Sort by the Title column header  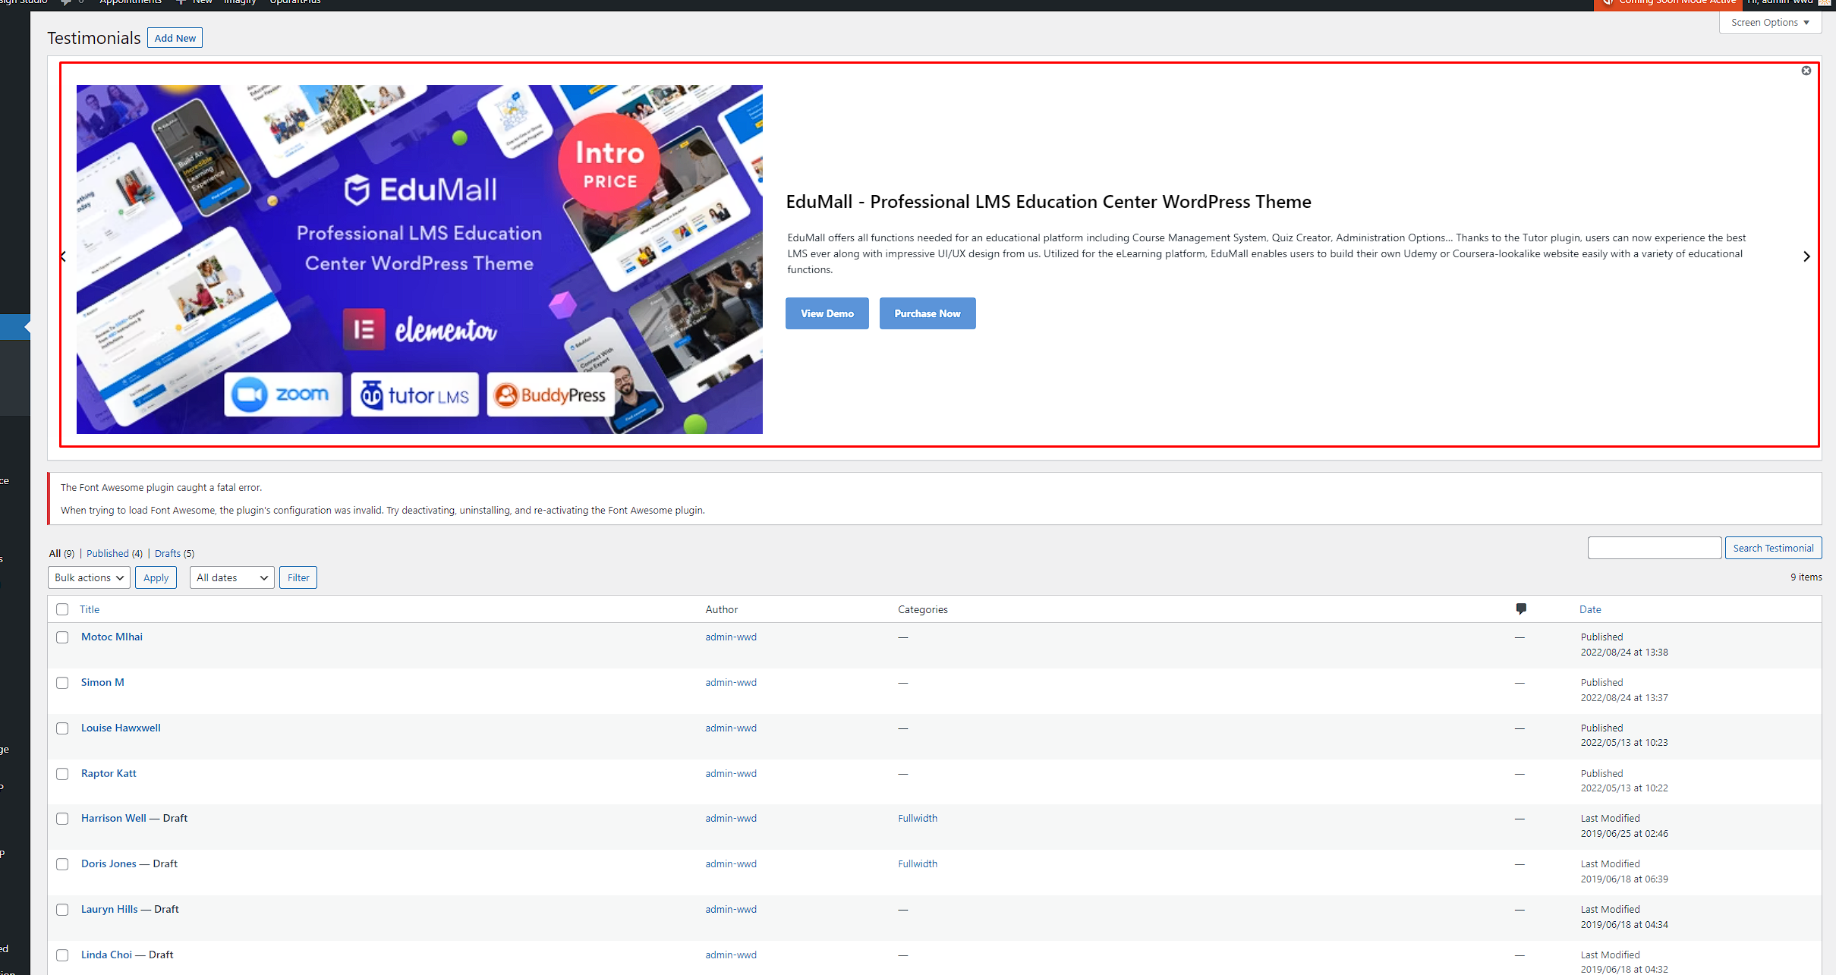pyautogui.click(x=90, y=609)
